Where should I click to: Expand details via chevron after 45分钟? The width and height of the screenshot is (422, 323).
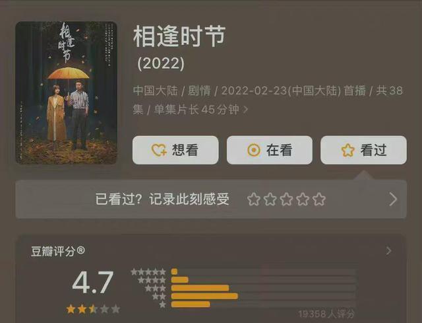(245, 110)
